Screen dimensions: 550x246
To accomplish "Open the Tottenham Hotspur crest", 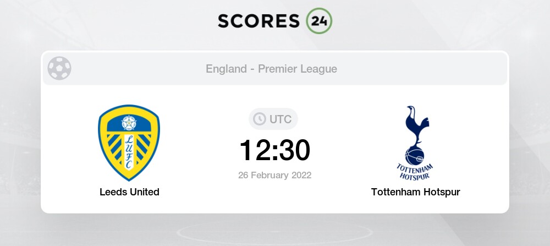I will 416,142.
